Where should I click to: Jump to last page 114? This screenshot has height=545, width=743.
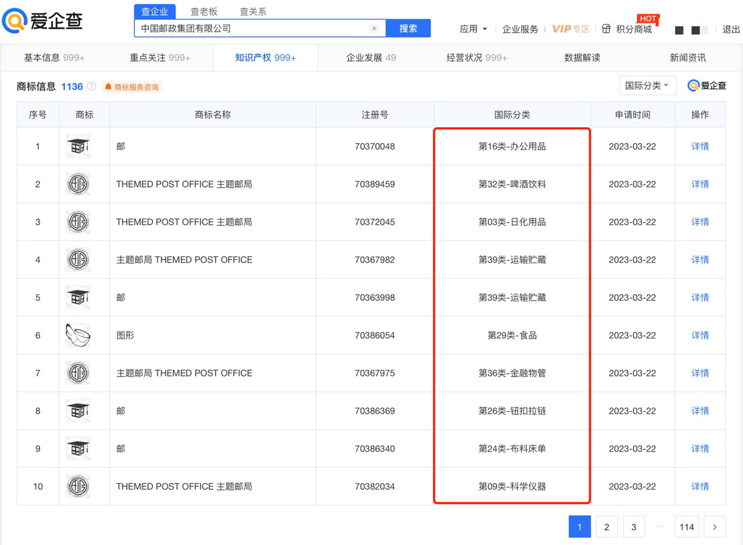click(x=687, y=527)
